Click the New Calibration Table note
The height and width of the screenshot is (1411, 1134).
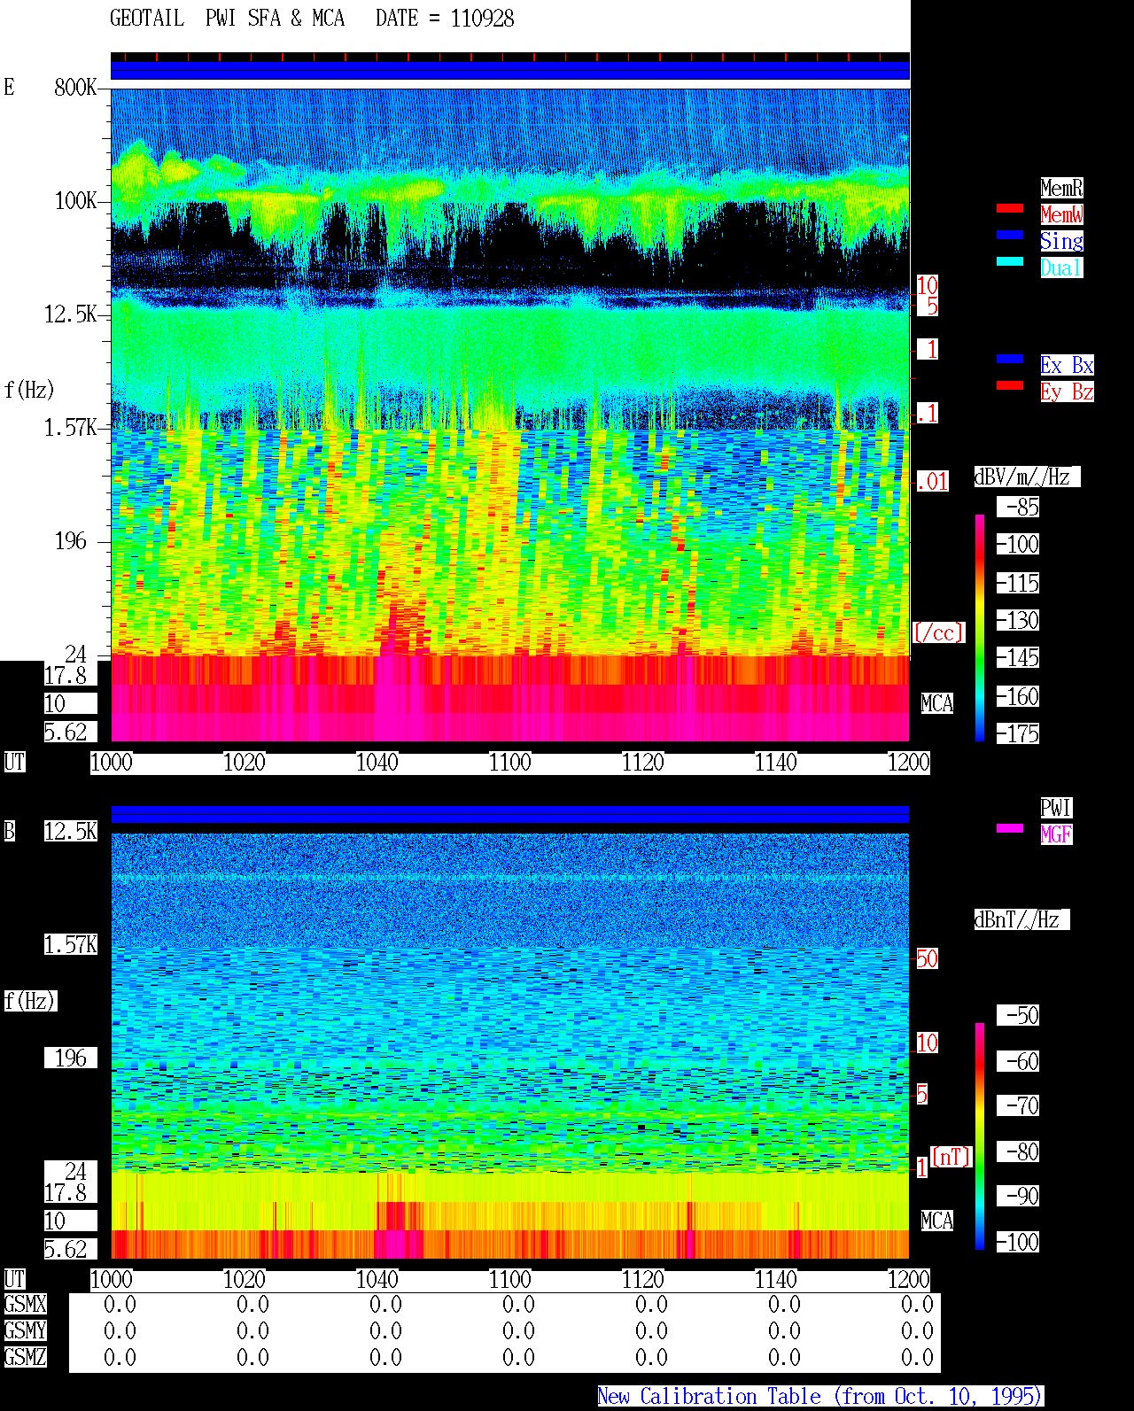click(820, 1397)
